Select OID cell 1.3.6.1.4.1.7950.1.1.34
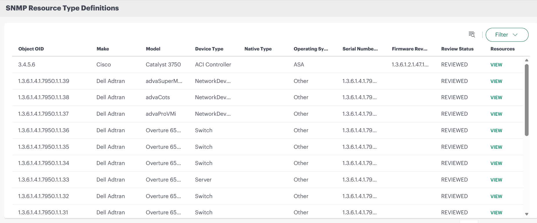537x223 pixels. pos(43,163)
